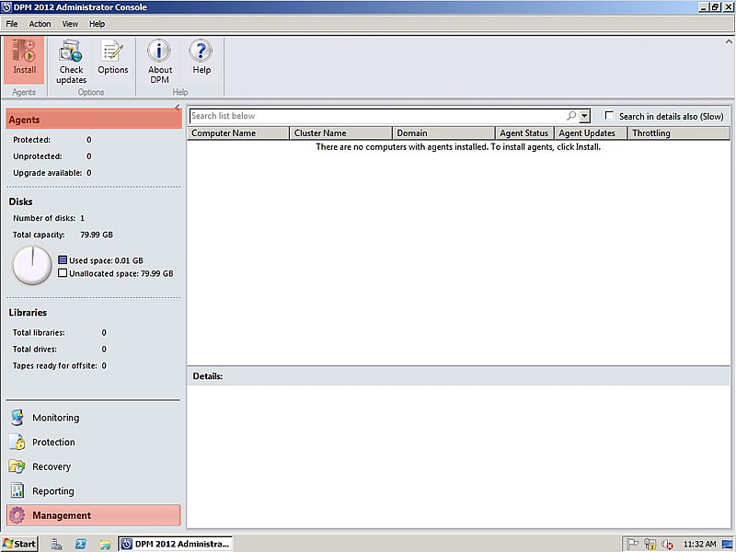The width and height of the screenshot is (736, 552).
Task: Click the Used space pie chart
Action: tap(32, 267)
